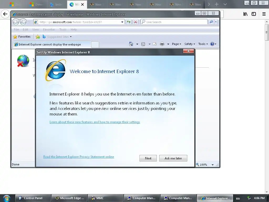This screenshot has height=202, width=269.
Task: Open the Help menu
Action: pyautogui.click(x=74, y=29)
